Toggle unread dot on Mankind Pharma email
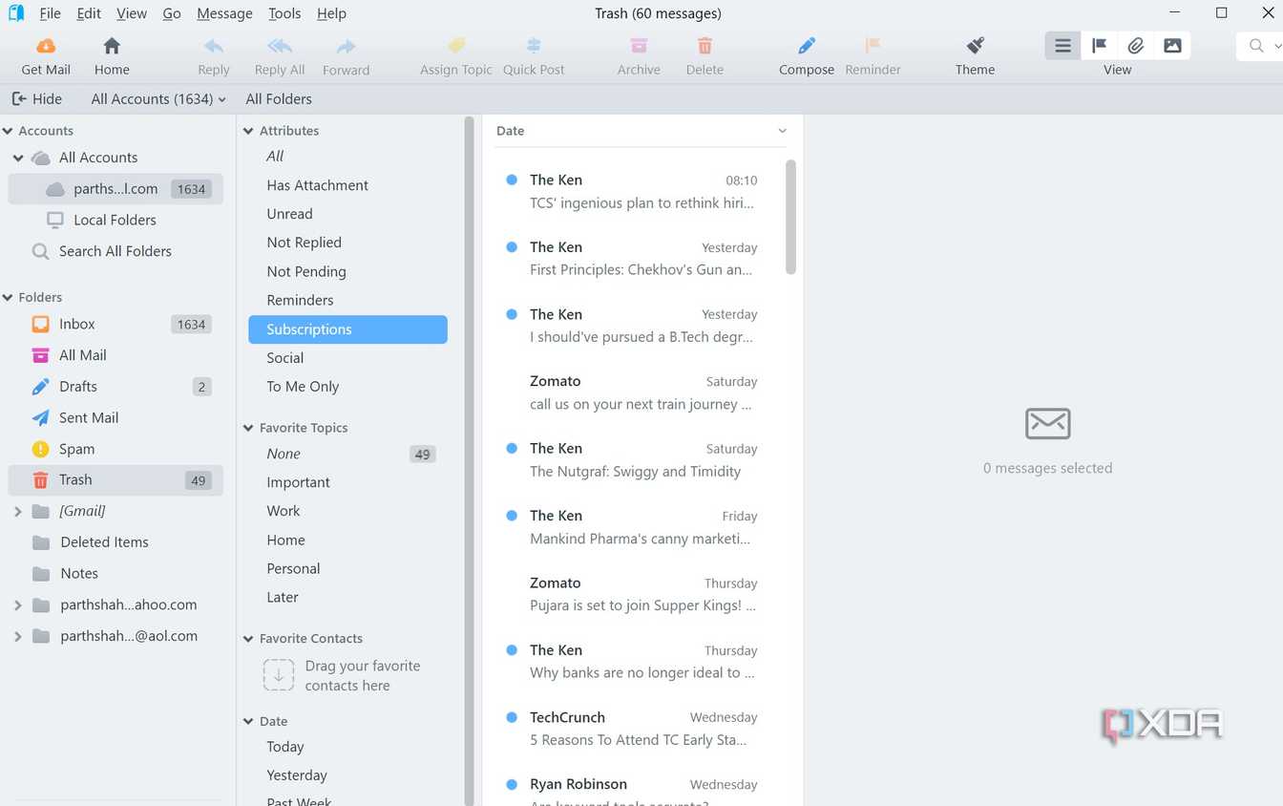The image size is (1283, 806). click(512, 516)
